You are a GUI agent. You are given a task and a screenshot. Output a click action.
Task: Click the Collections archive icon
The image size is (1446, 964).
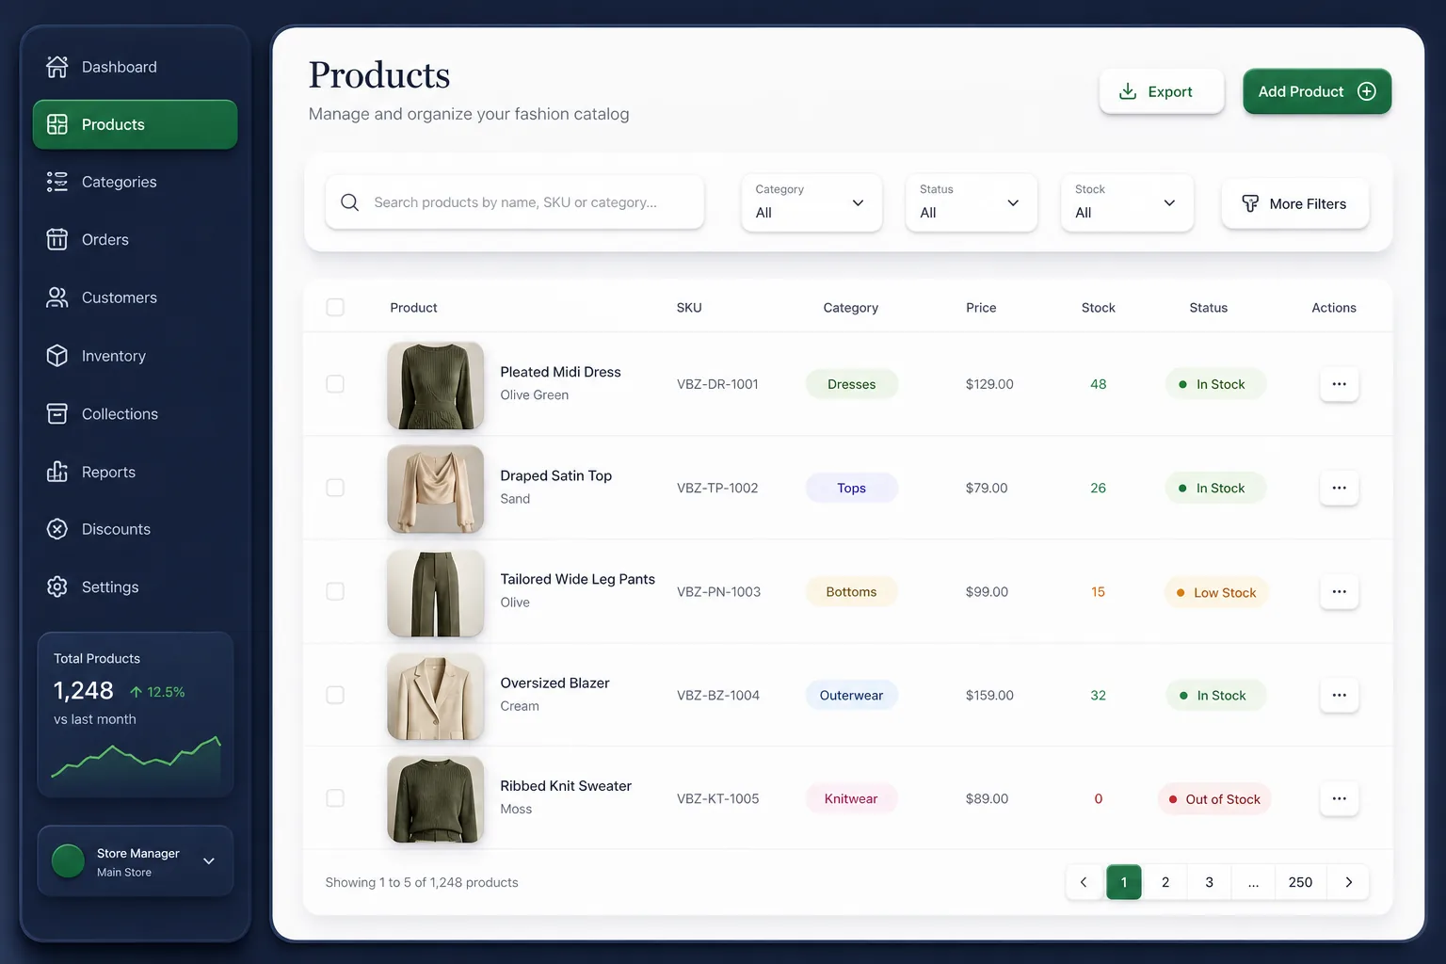[x=57, y=413]
